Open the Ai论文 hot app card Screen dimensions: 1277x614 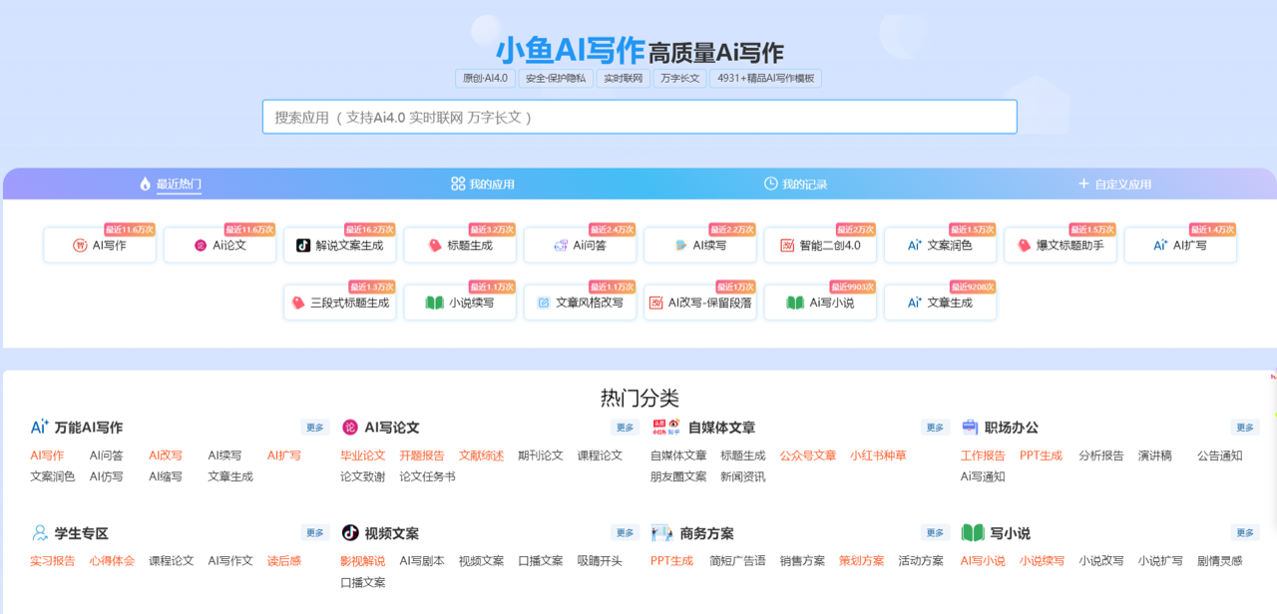[219, 245]
